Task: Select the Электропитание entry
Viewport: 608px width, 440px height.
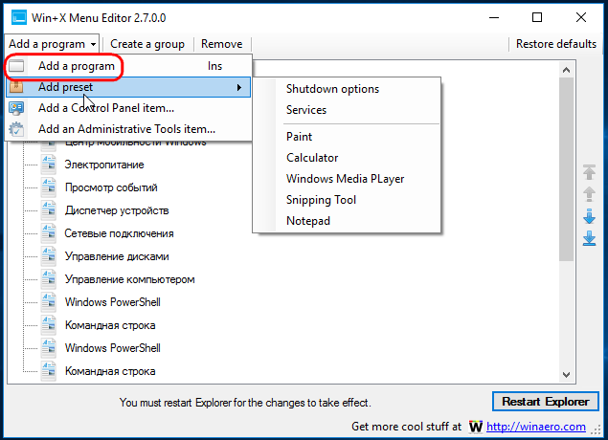Action: (x=104, y=165)
